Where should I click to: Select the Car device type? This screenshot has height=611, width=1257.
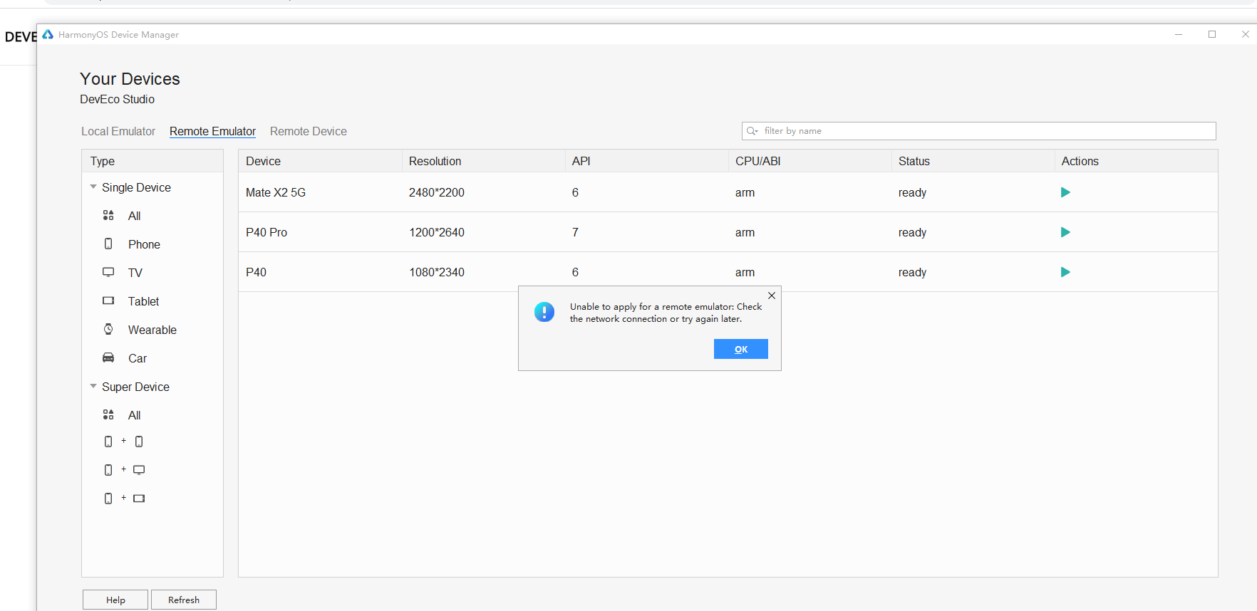click(138, 358)
